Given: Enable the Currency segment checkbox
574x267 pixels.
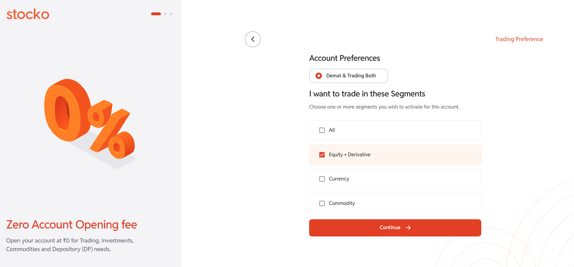Looking at the screenshot, I should point(322,179).
